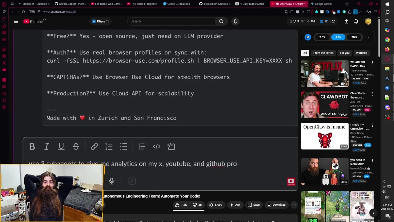394x222 pixels.
Task: Select the 2.9x vidIQ stat pill
Action: coord(338,37)
